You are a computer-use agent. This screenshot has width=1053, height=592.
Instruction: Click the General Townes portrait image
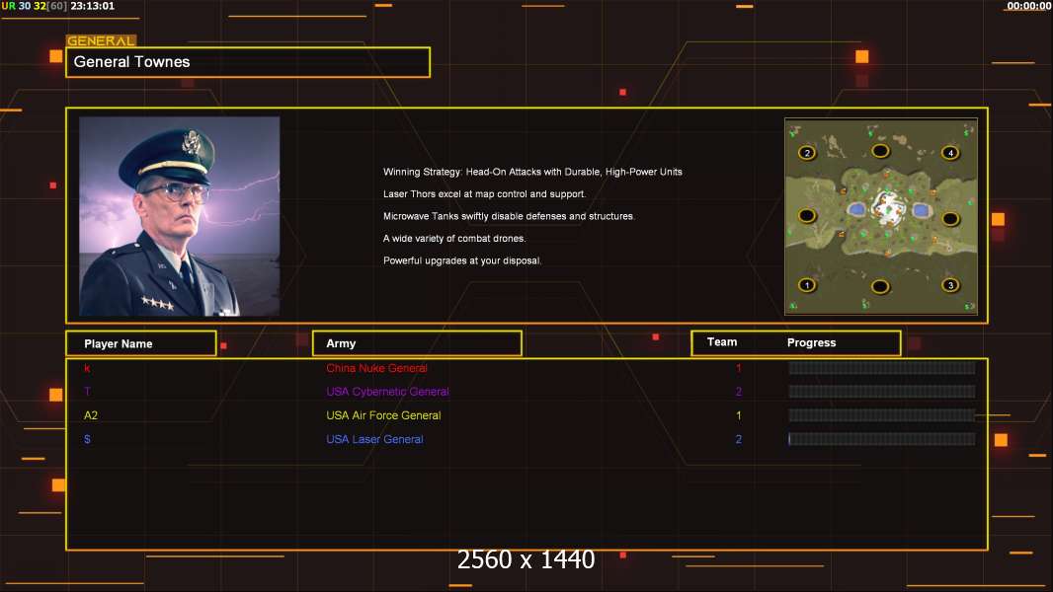point(180,216)
